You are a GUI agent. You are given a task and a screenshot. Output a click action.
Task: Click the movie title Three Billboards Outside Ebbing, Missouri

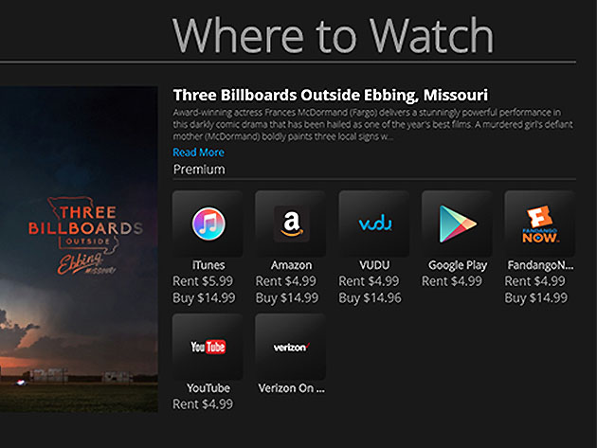[330, 95]
